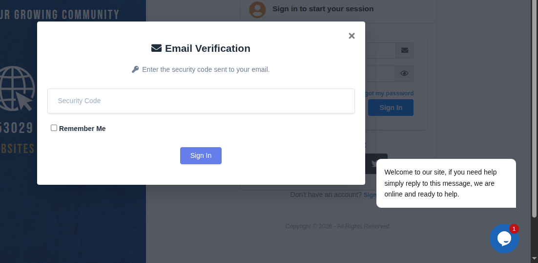Screen dimensions: 538x263
Task: Click the Remember Me label text
Action: coord(82,129)
